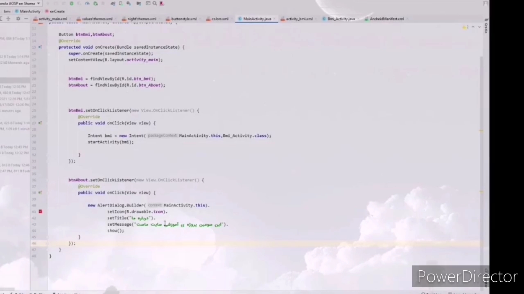Open the colors.xml editor tab

click(219, 19)
